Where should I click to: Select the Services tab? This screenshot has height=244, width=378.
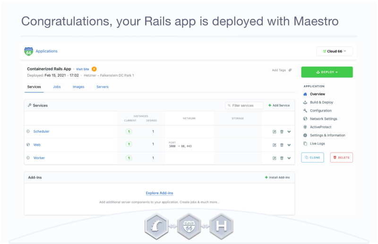[x=34, y=87]
